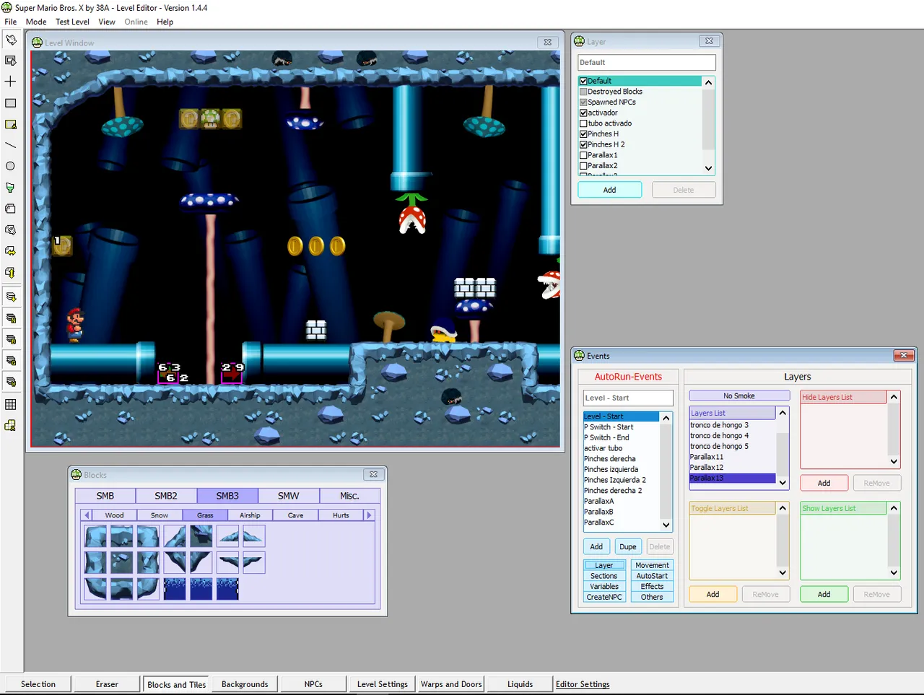Select the 'activar tubo' event row
Screen dimensions: 924x695
(x=621, y=448)
